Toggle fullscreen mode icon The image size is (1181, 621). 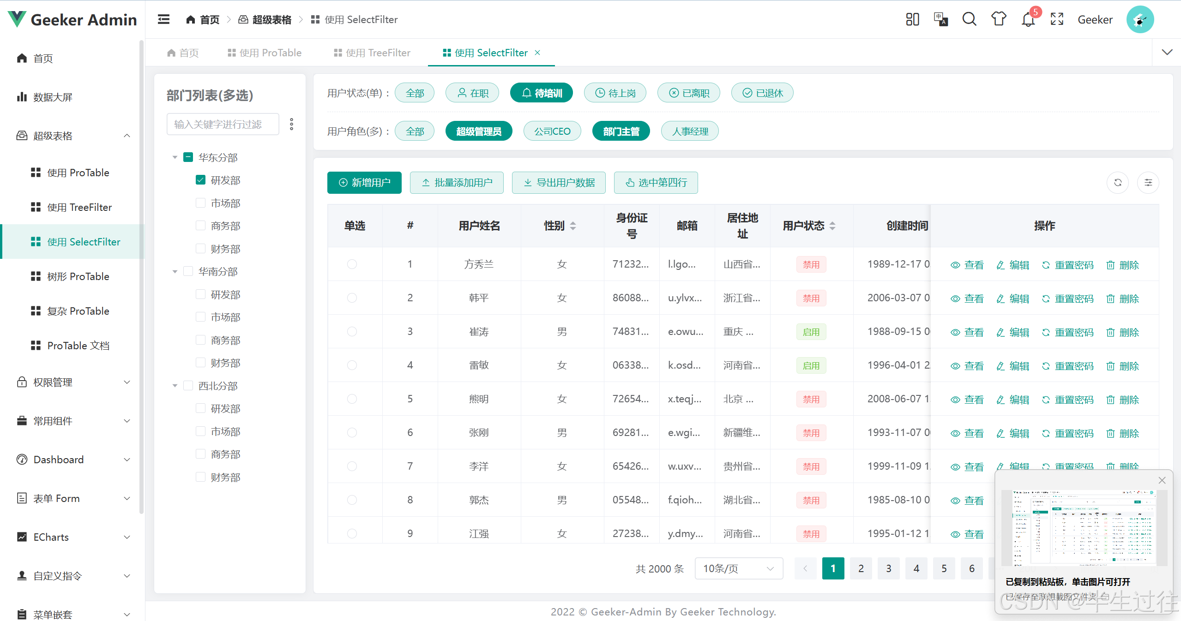click(1057, 19)
